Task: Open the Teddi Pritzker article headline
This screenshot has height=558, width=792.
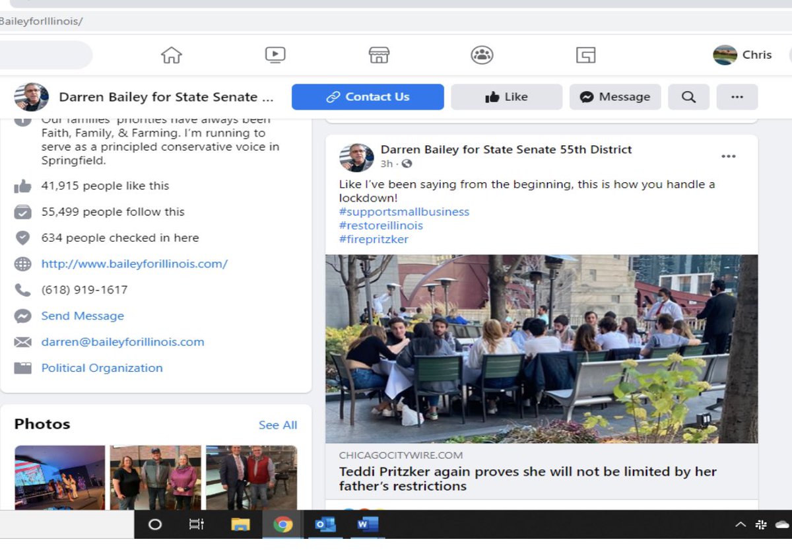Action: point(527,479)
